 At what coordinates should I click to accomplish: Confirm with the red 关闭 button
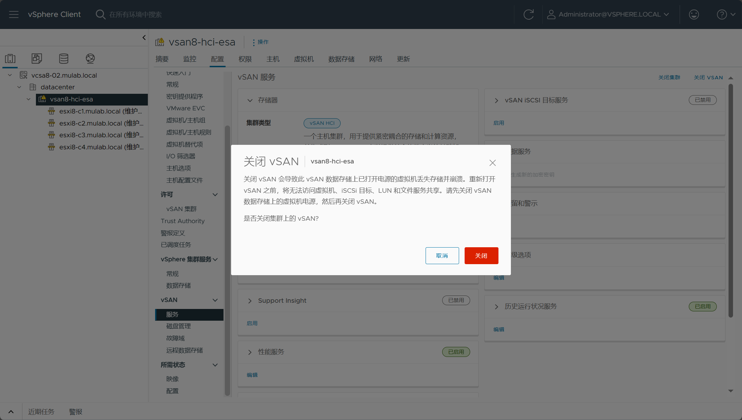pos(481,256)
